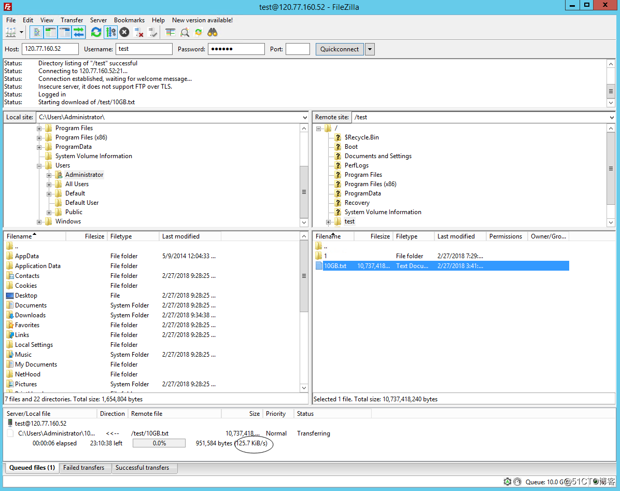This screenshot has width=620, height=491.
Task: Expand the local Windows tree node
Action: 39,222
